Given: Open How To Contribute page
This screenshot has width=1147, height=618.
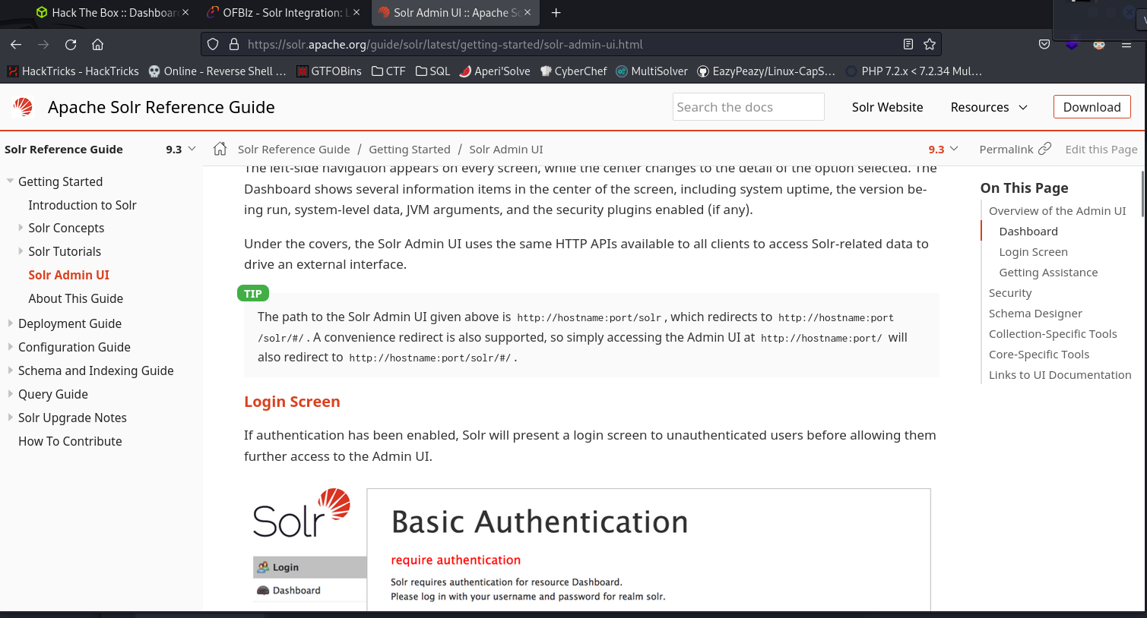Looking at the screenshot, I should point(70,441).
